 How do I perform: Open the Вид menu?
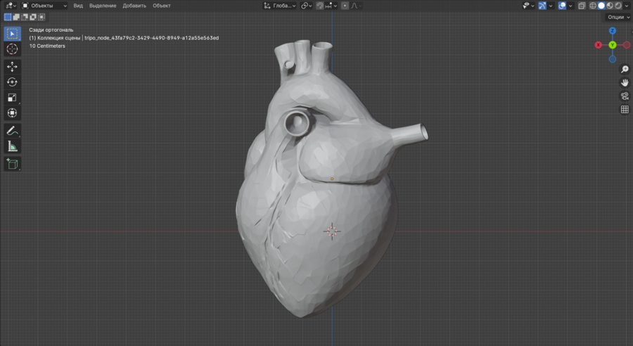pos(78,6)
